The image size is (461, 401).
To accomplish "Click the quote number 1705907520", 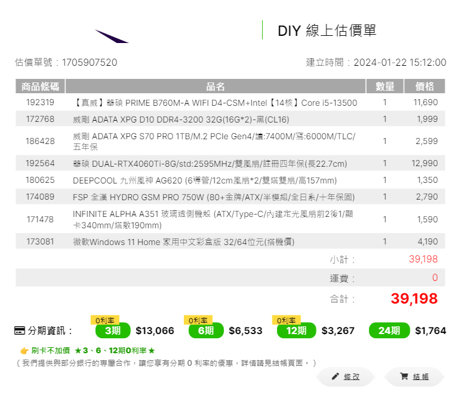I will (90, 62).
